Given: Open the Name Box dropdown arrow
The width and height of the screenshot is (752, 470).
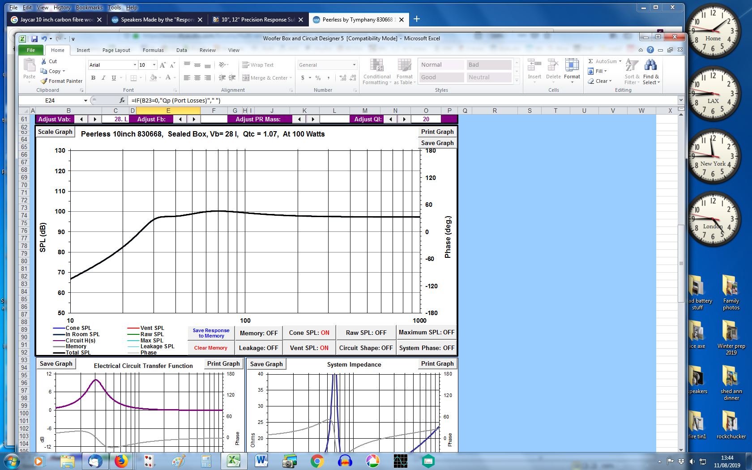Looking at the screenshot, I should [x=85, y=101].
